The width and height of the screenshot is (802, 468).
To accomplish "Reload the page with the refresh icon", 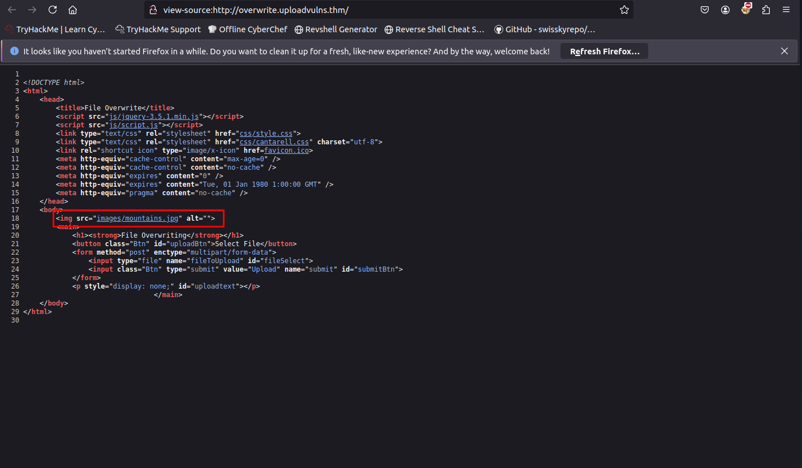I will pos(53,10).
